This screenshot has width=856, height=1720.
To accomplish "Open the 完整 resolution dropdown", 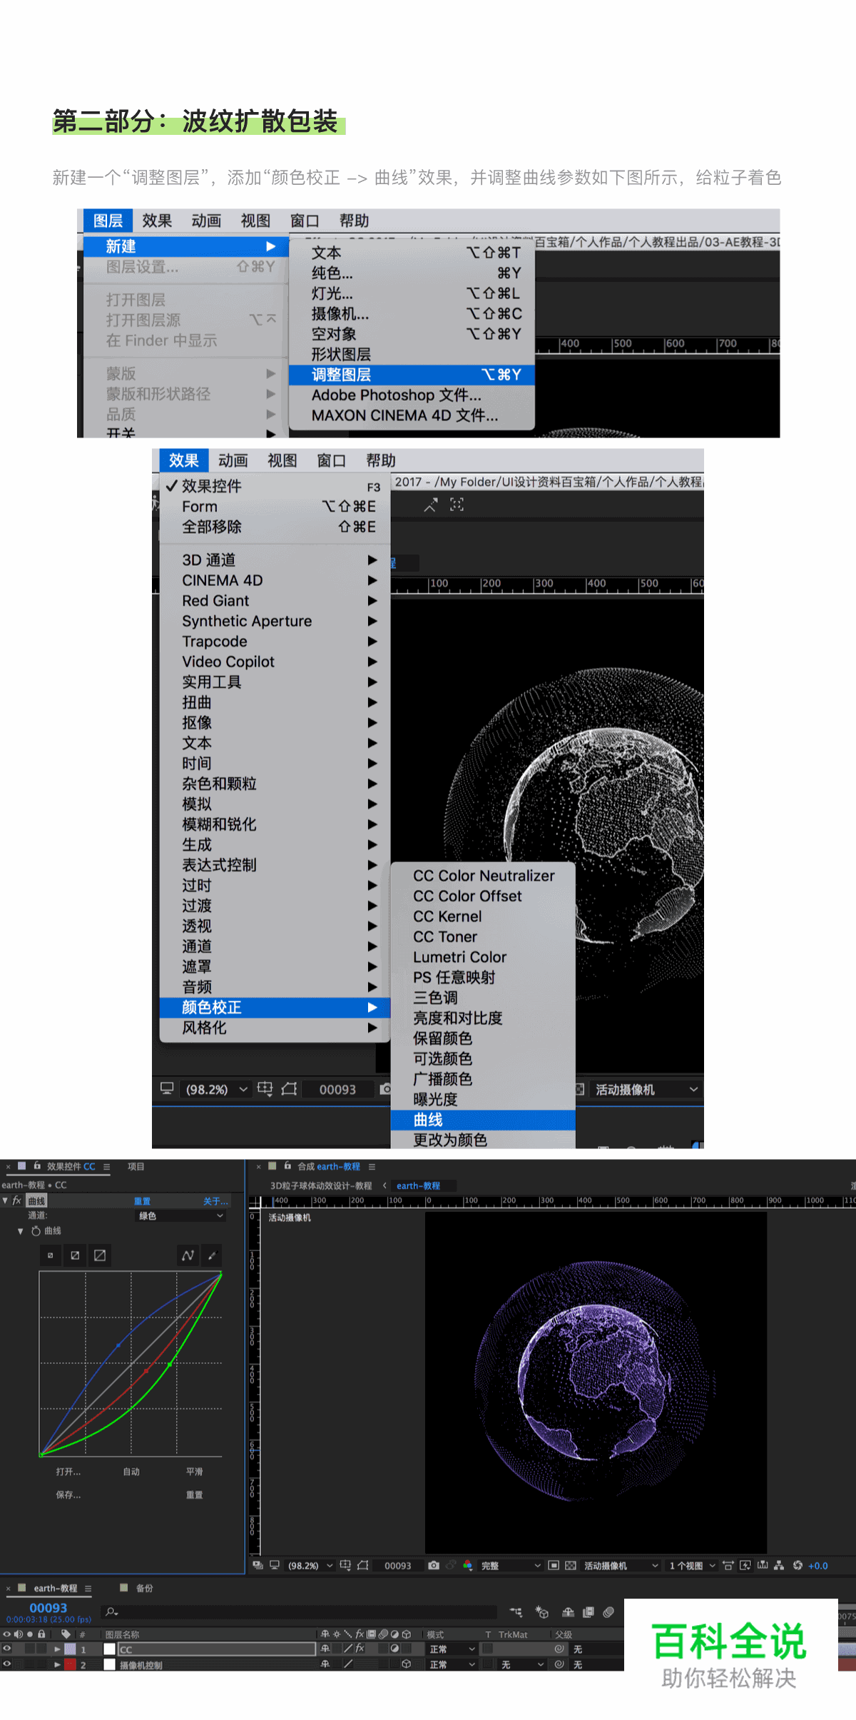I will tap(511, 1565).
